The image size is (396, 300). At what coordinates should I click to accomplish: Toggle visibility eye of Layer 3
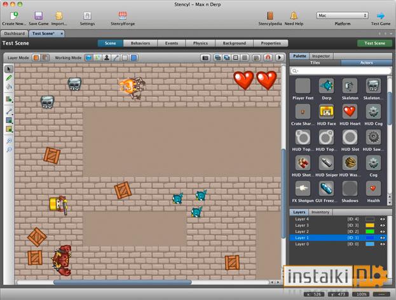tap(383, 225)
